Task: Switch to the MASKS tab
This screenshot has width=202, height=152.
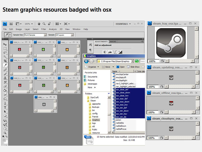Action: [x=113, y=42]
